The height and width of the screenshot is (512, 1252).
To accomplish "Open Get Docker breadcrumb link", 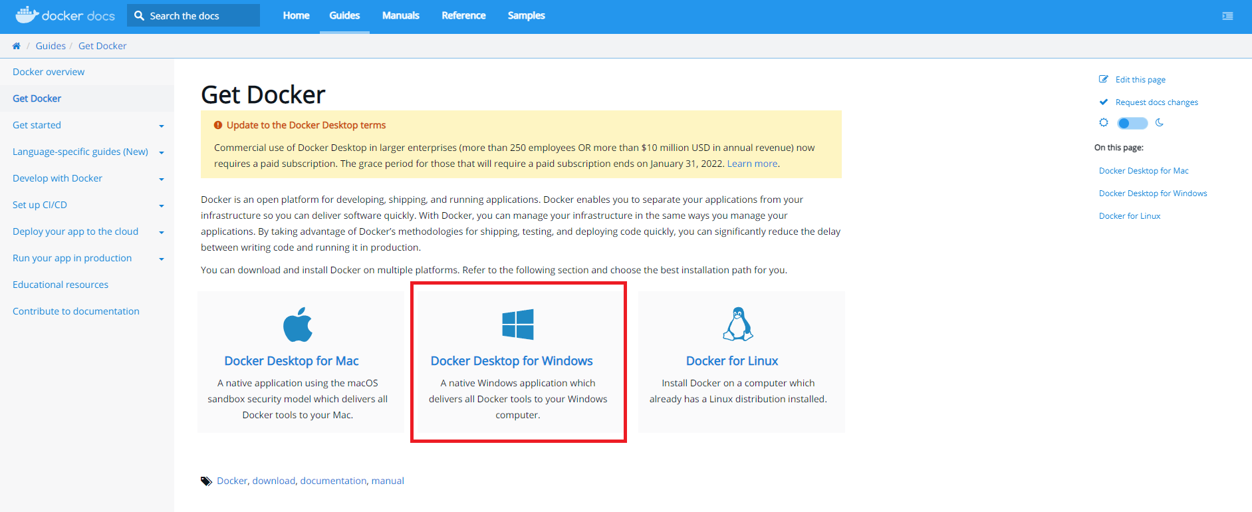I will pyautogui.click(x=102, y=46).
